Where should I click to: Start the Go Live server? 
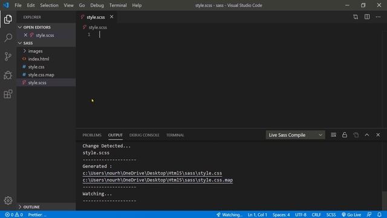(351, 214)
